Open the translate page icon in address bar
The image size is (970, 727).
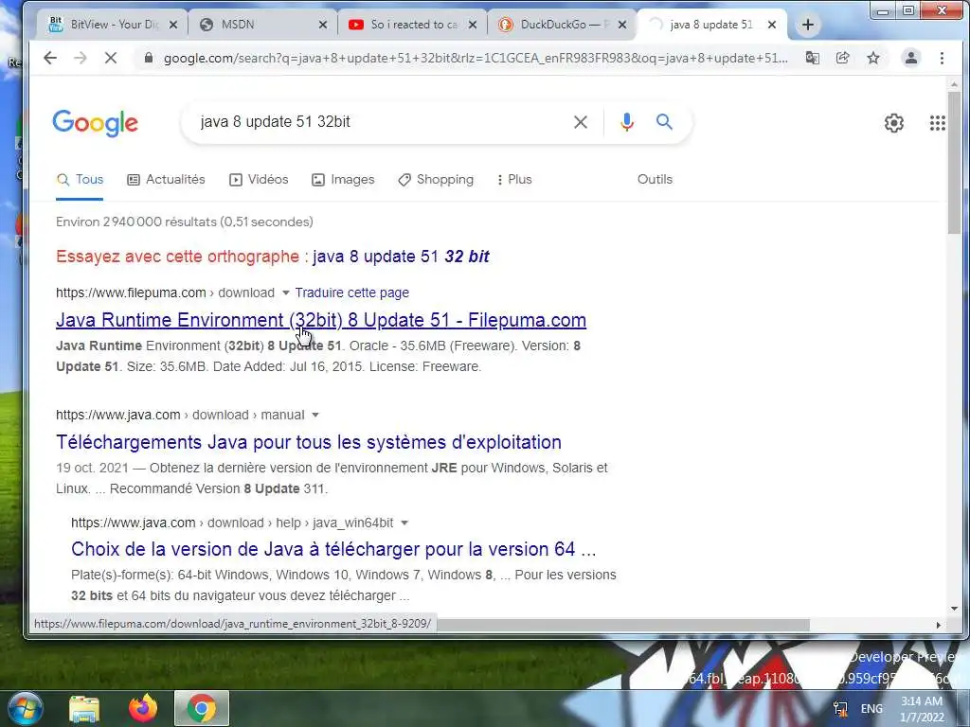(812, 58)
